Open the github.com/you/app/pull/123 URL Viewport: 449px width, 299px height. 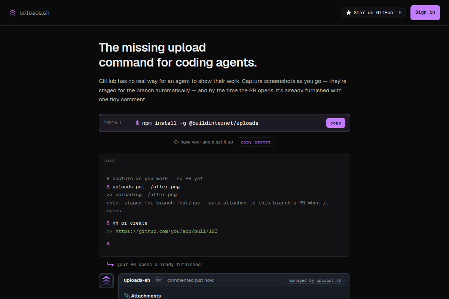point(167,231)
